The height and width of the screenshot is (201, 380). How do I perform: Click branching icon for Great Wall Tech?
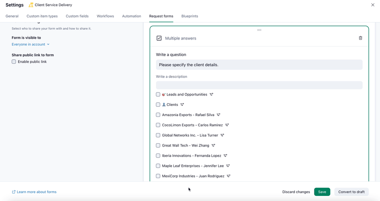[214, 145]
